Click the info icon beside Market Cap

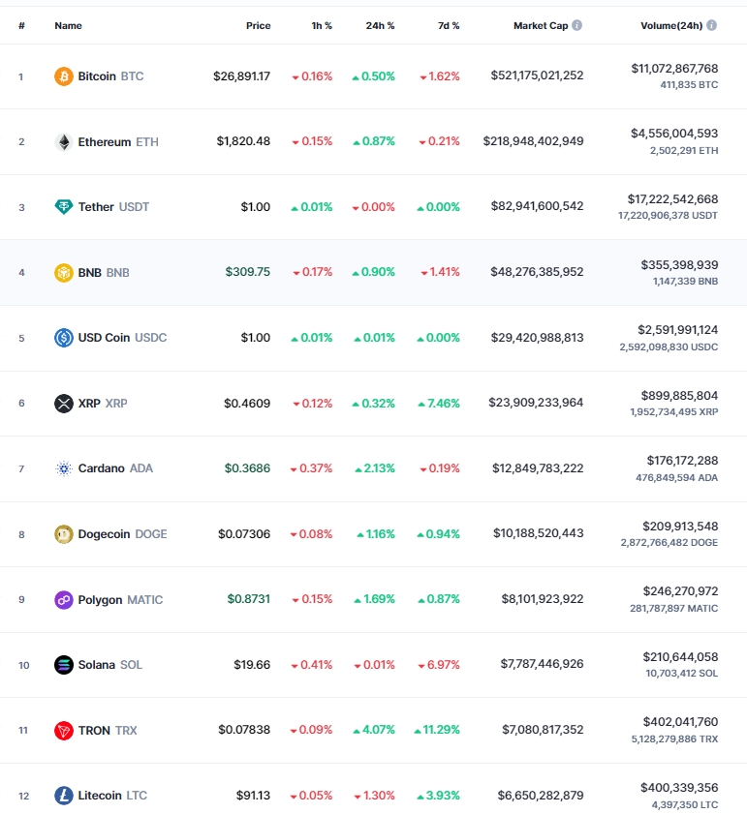tap(577, 25)
